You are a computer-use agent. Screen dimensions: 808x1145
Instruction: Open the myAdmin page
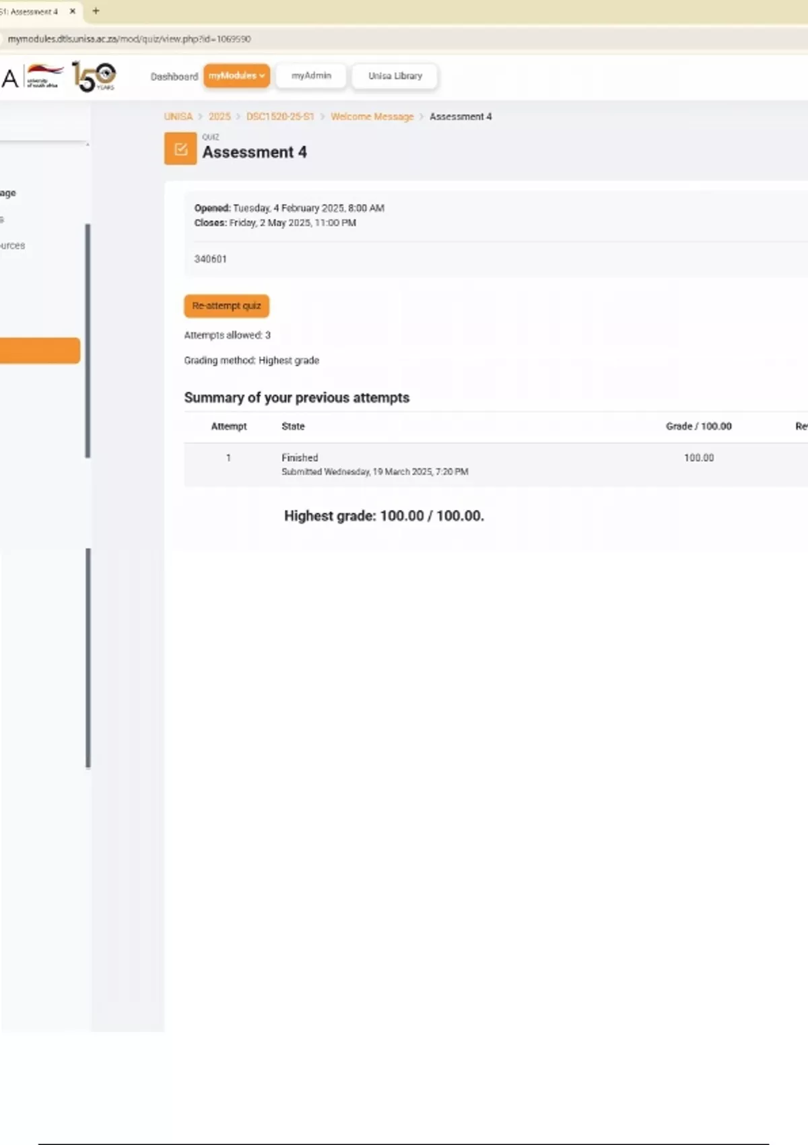tap(311, 76)
